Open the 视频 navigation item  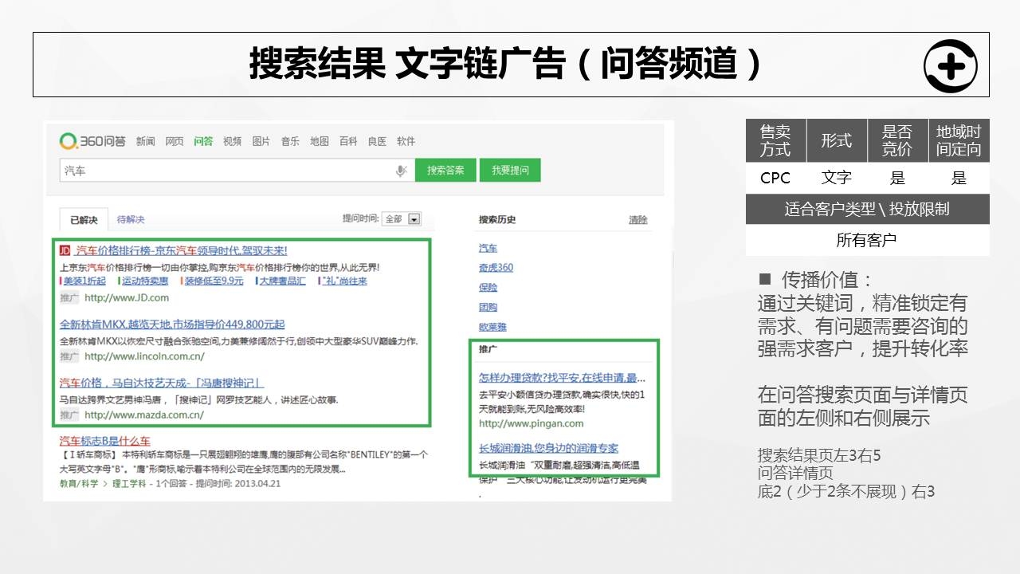click(x=232, y=141)
